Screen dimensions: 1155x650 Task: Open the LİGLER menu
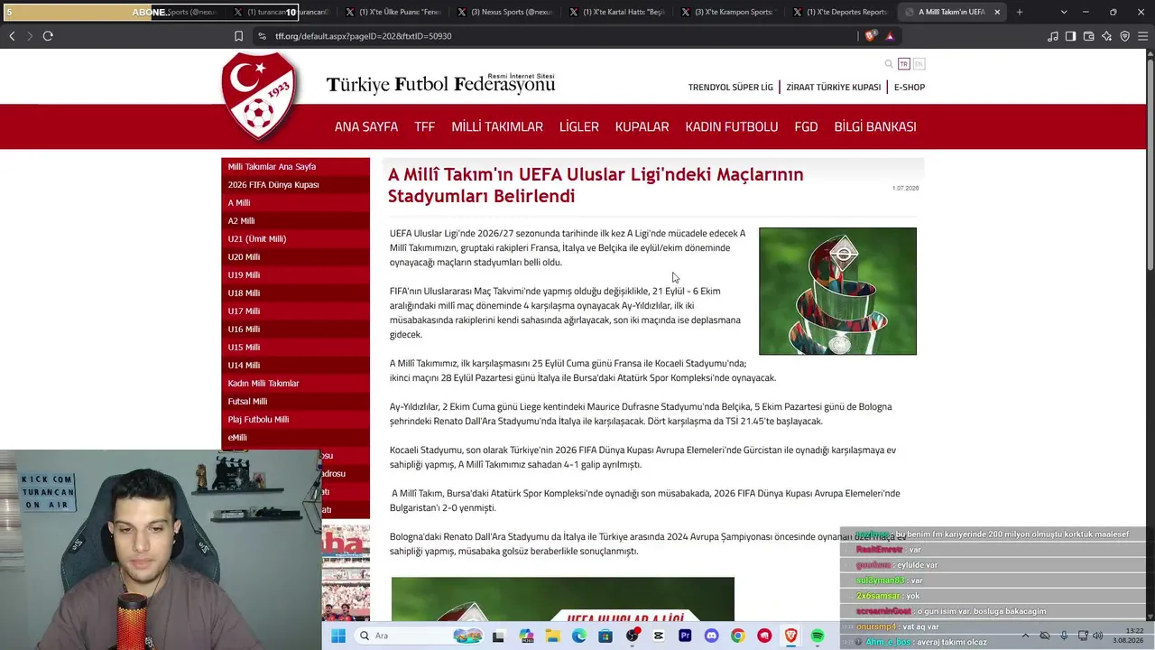coord(579,126)
